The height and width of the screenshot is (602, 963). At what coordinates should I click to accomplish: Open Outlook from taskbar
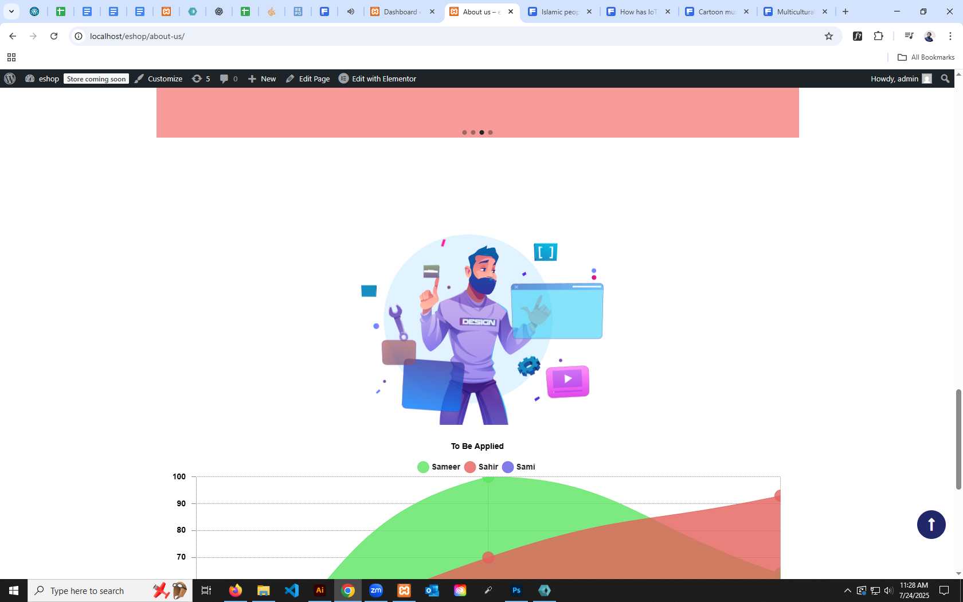coord(432,591)
